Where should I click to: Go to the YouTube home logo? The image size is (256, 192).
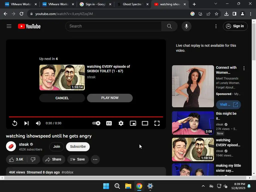click(x=29, y=26)
